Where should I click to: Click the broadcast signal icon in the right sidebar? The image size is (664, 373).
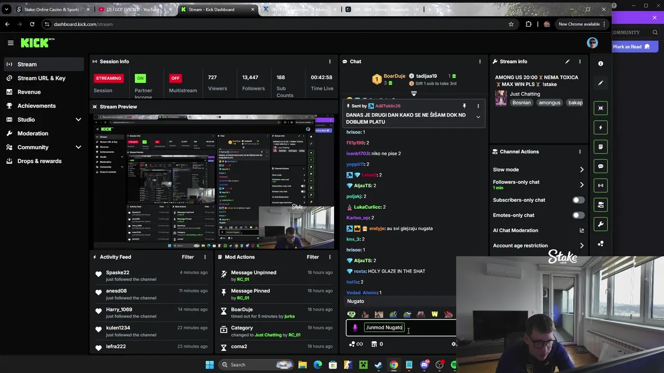coord(601,185)
